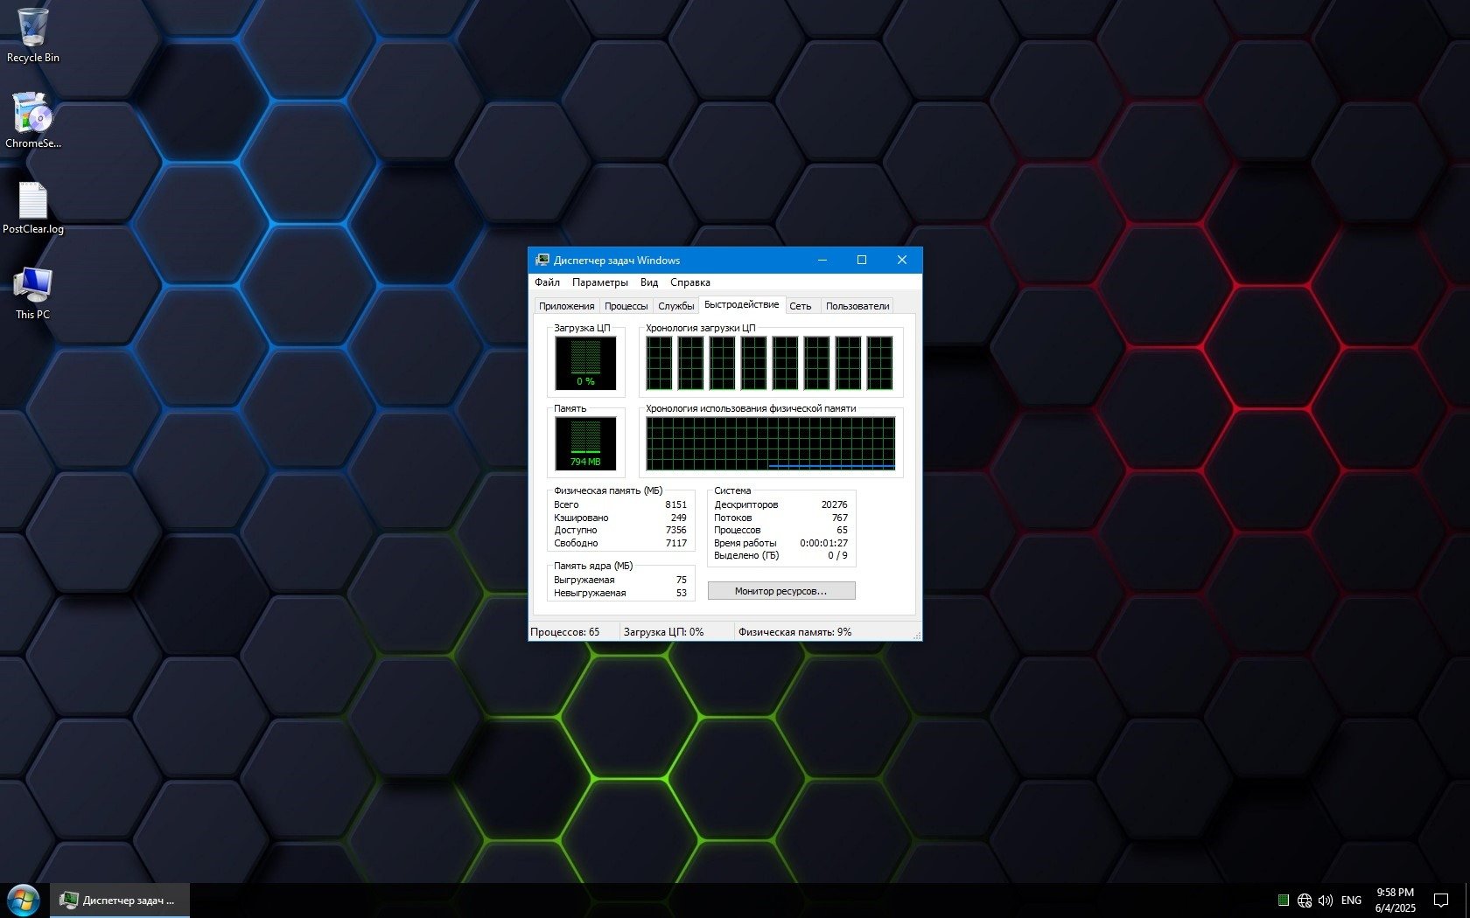Open the clock showing 9:58 PM

coord(1395,901)
